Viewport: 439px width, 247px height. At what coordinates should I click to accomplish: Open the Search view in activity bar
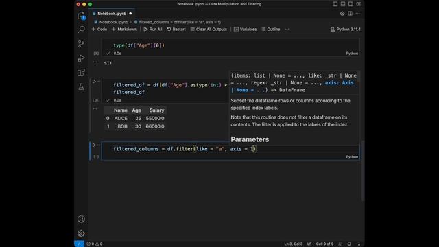[x=81, y=30]
